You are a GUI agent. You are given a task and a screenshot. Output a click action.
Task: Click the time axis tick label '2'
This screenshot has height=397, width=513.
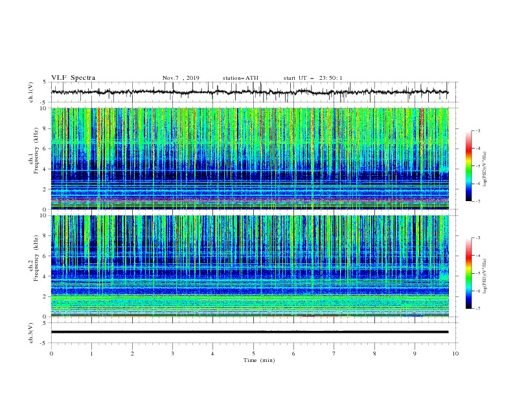point(132,354)
